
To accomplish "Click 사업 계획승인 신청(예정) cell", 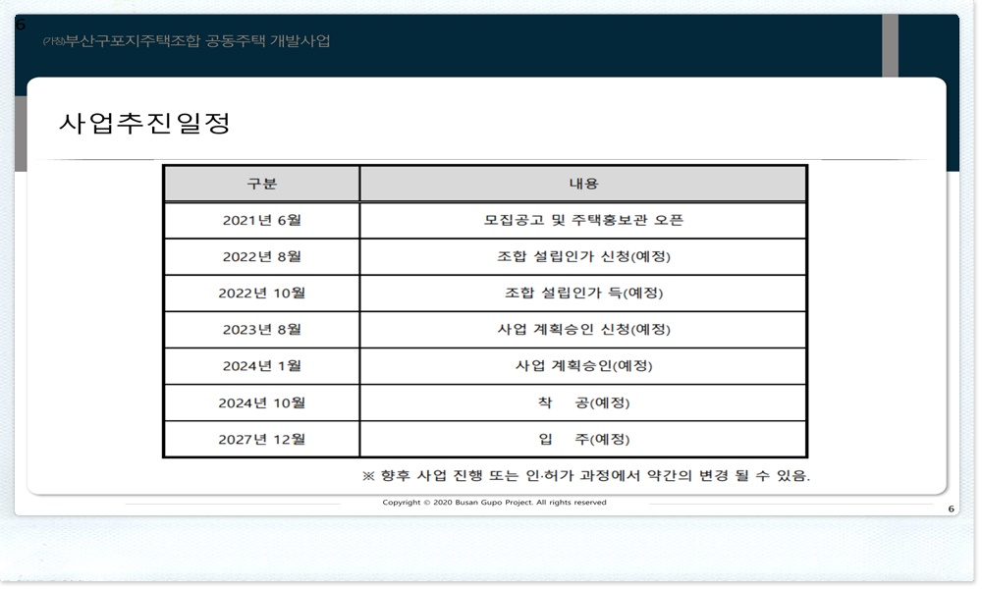I will [x=583, y=329].
